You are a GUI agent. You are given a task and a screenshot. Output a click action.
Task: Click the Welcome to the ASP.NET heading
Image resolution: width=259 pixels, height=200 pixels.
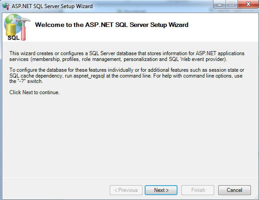pyautogui.click(x=112, y=25)
